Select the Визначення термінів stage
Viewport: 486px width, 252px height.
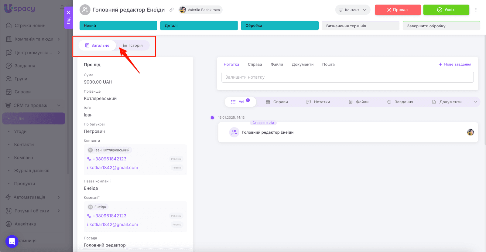coord(361,26)
